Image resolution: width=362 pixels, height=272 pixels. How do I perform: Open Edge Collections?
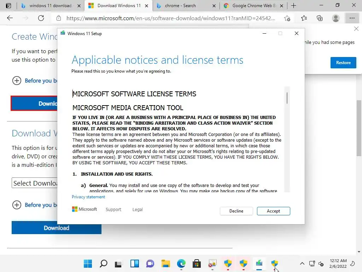tap(320, 18)
